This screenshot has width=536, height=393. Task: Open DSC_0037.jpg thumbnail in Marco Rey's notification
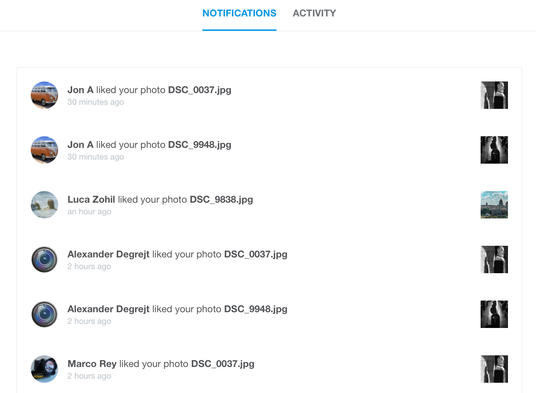[494, 369]
